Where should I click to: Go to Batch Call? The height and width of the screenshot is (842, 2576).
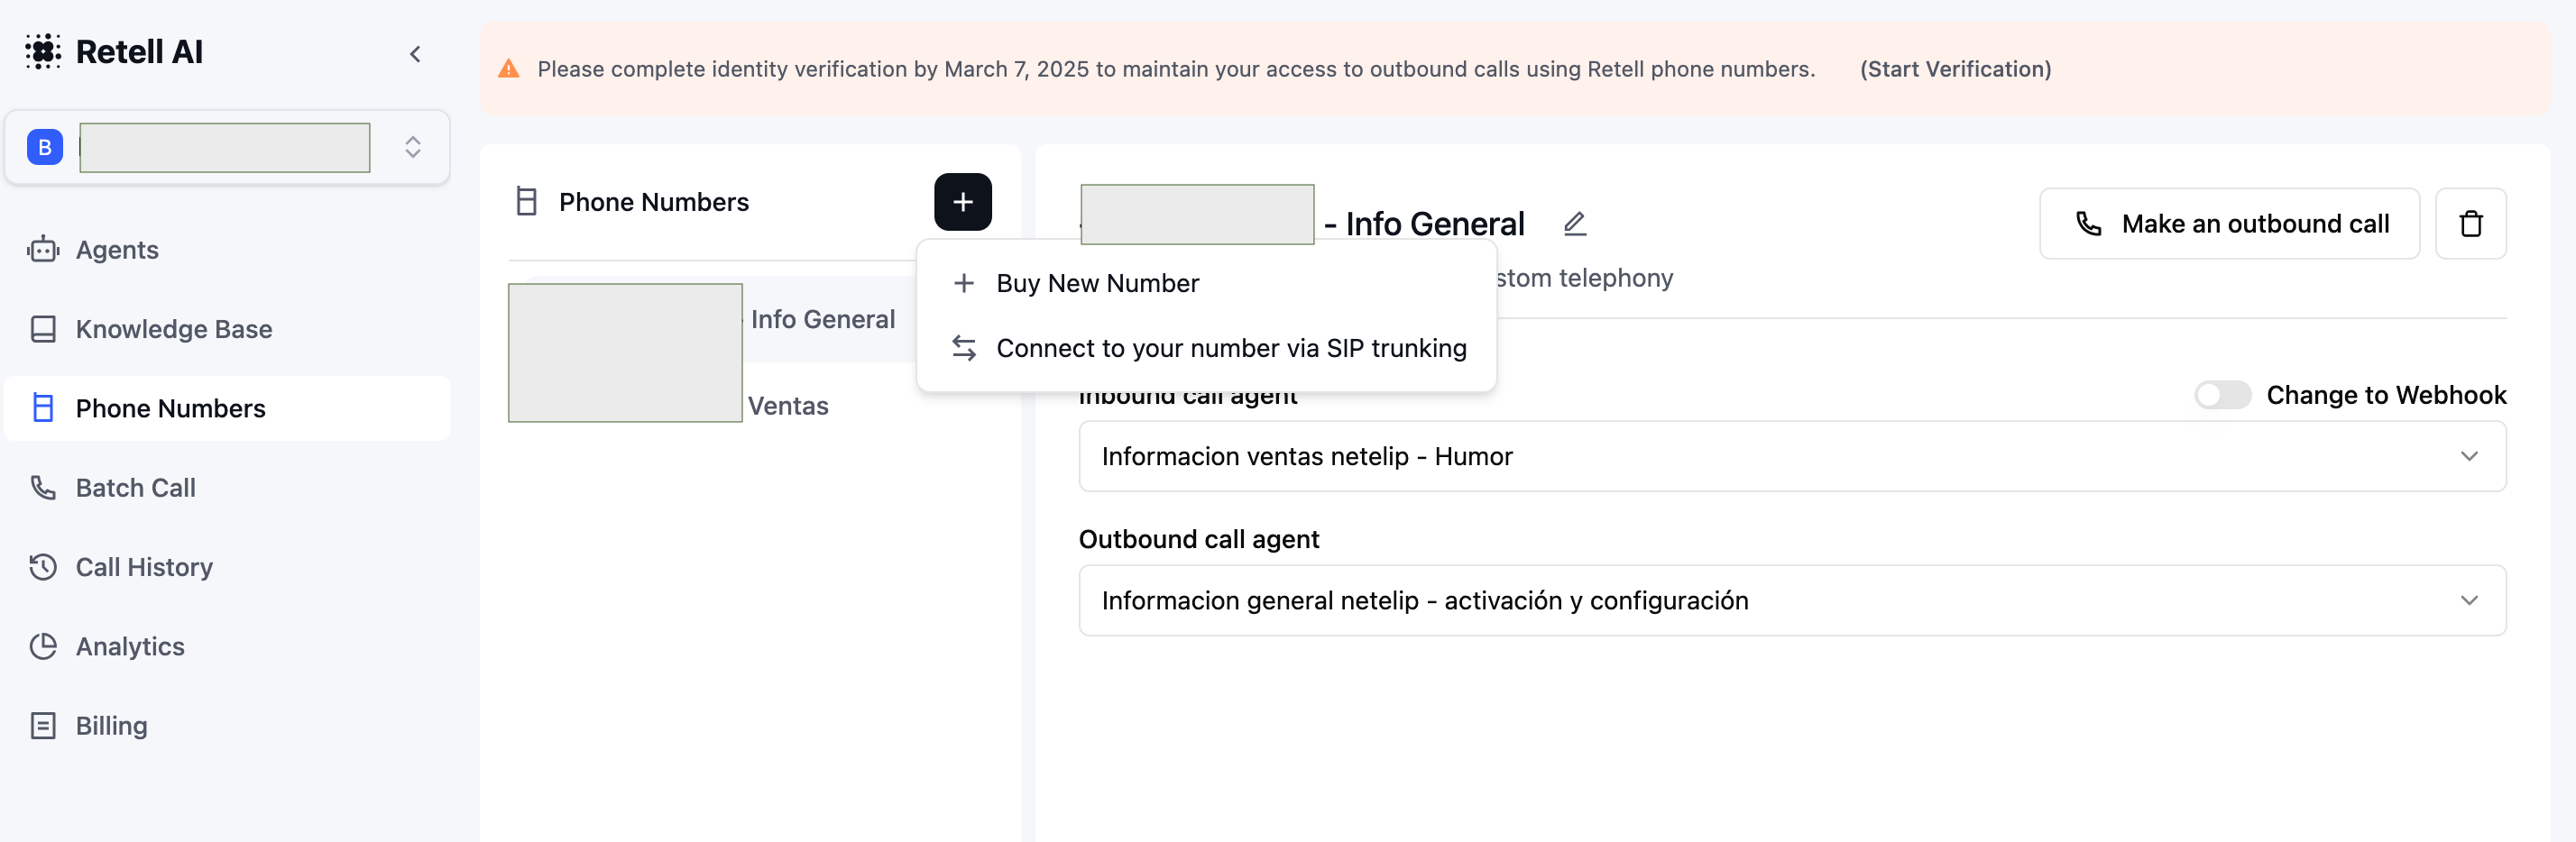coord(227,488)
